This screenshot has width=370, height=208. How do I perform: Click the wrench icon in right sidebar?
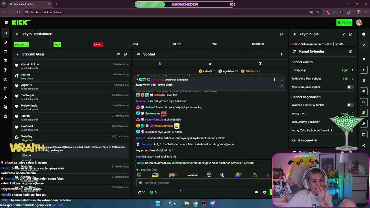click(364, 124)
